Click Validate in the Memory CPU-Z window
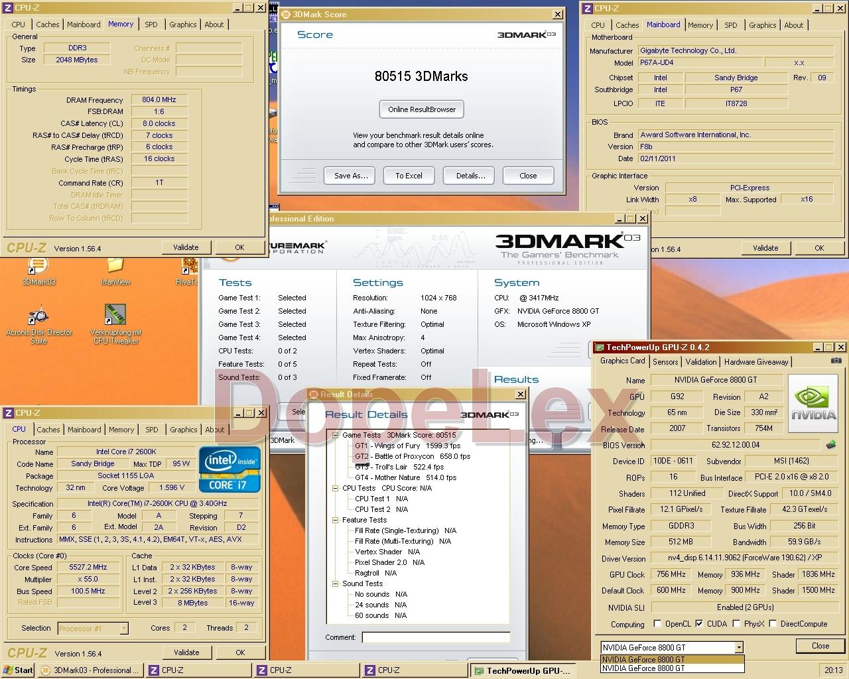The image size is (849, 679). 186,247
